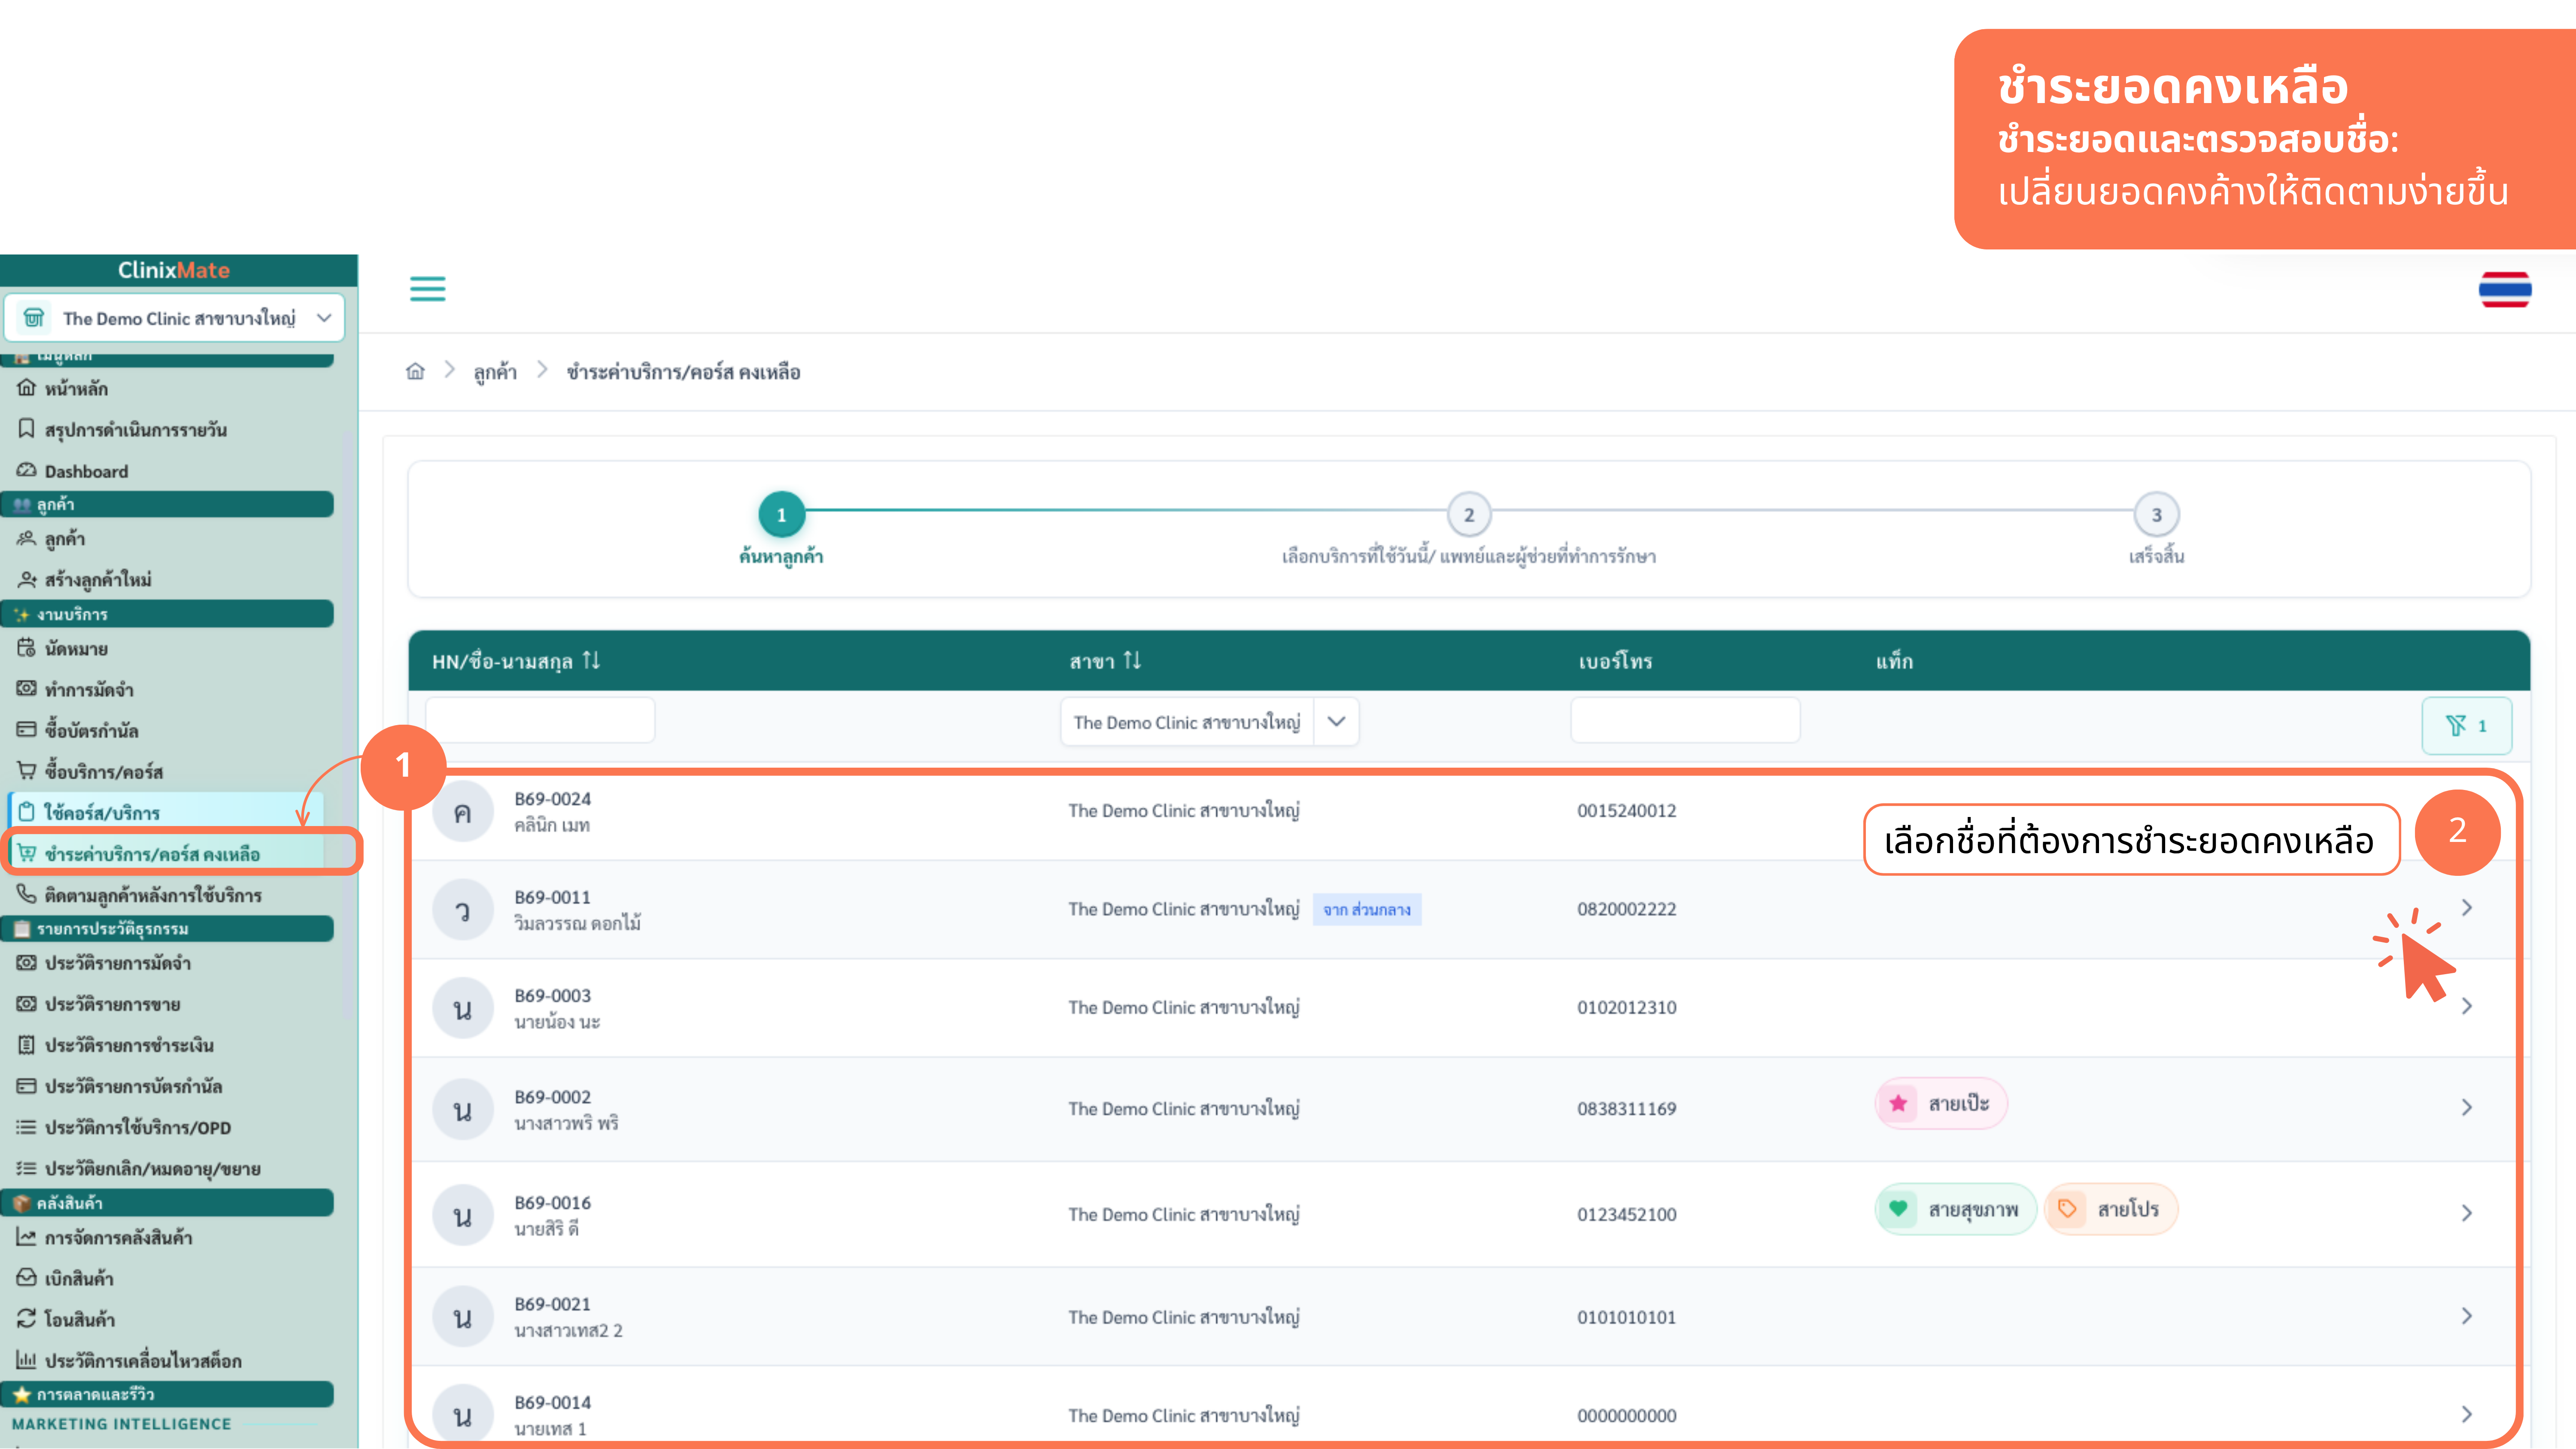
Task: Clear filters with the funnel icon button
Action: coord(2466,725)
